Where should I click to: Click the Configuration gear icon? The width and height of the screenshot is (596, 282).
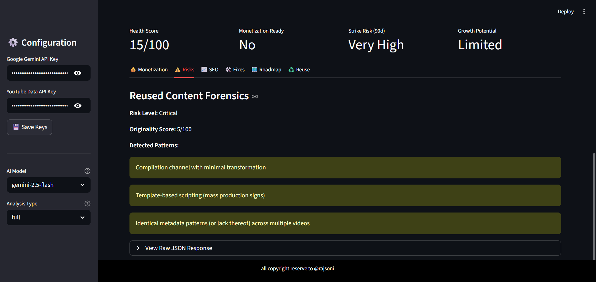13,43
